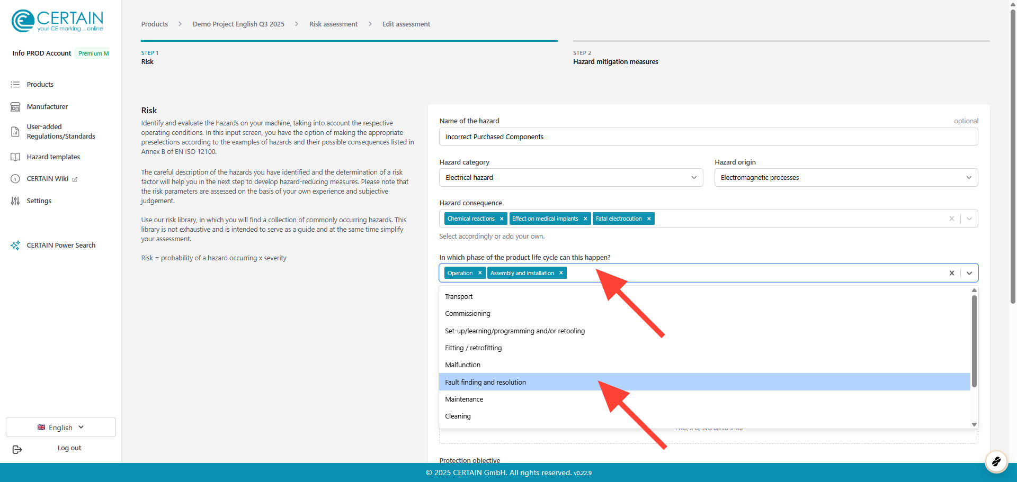This screenshot has width=1017, height=482.
Task: Click the Hazard templates book icon
Action: coord(15,157)
